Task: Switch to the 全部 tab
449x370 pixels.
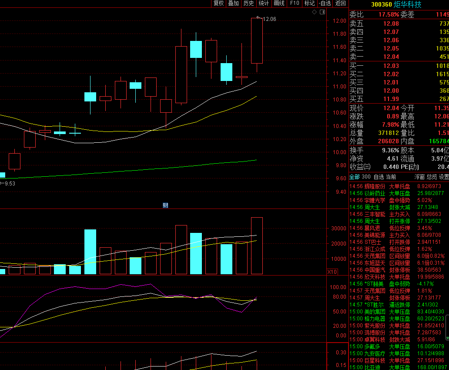Action: (x=355, y=177)
